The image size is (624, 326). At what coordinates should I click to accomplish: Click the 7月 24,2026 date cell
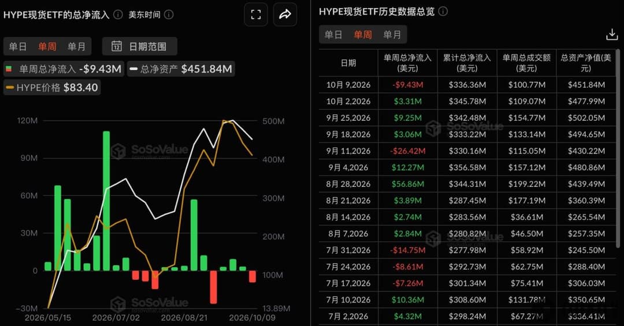coord(348,267)
